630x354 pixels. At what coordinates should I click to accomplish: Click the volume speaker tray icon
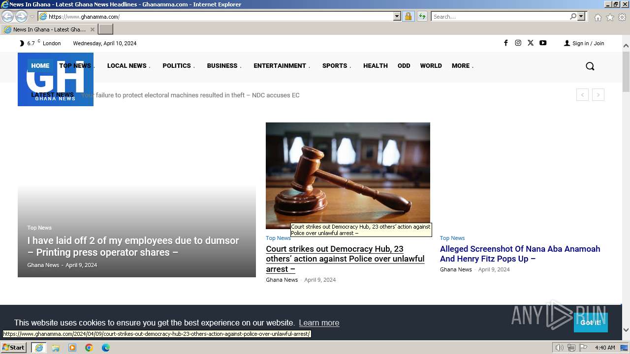[x=559, y=348]
